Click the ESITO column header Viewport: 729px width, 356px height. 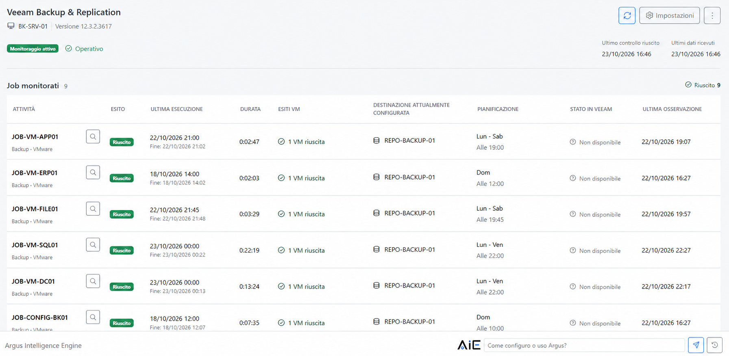point(118,109)
